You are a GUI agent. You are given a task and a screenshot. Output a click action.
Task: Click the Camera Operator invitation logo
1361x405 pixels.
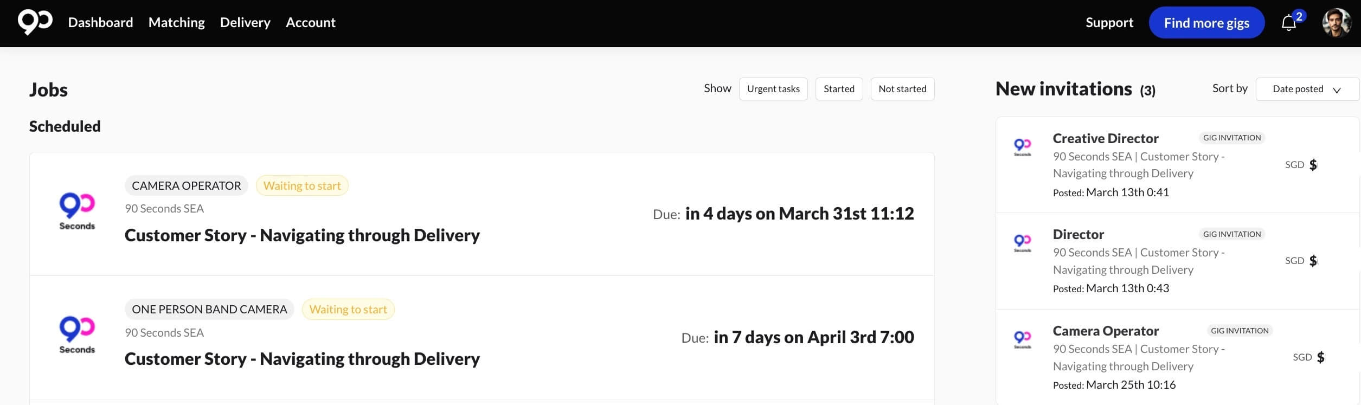pyautogui.click(x=1022, y=339)
